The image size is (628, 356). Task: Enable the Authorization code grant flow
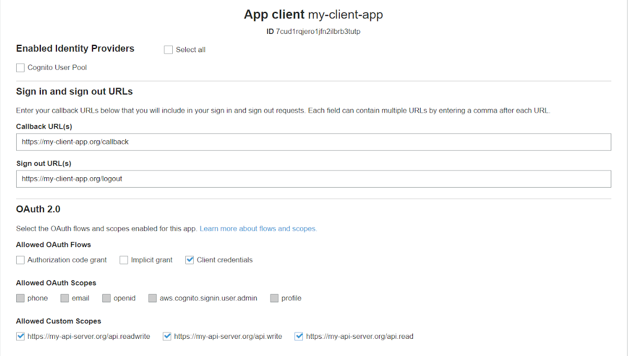tap(20, 260)
